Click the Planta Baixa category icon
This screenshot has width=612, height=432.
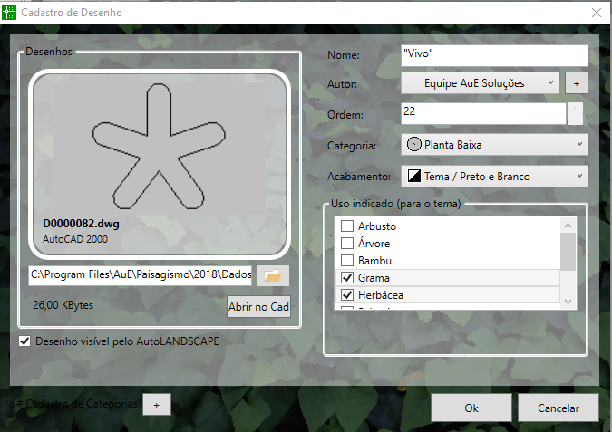pos(413,144)
